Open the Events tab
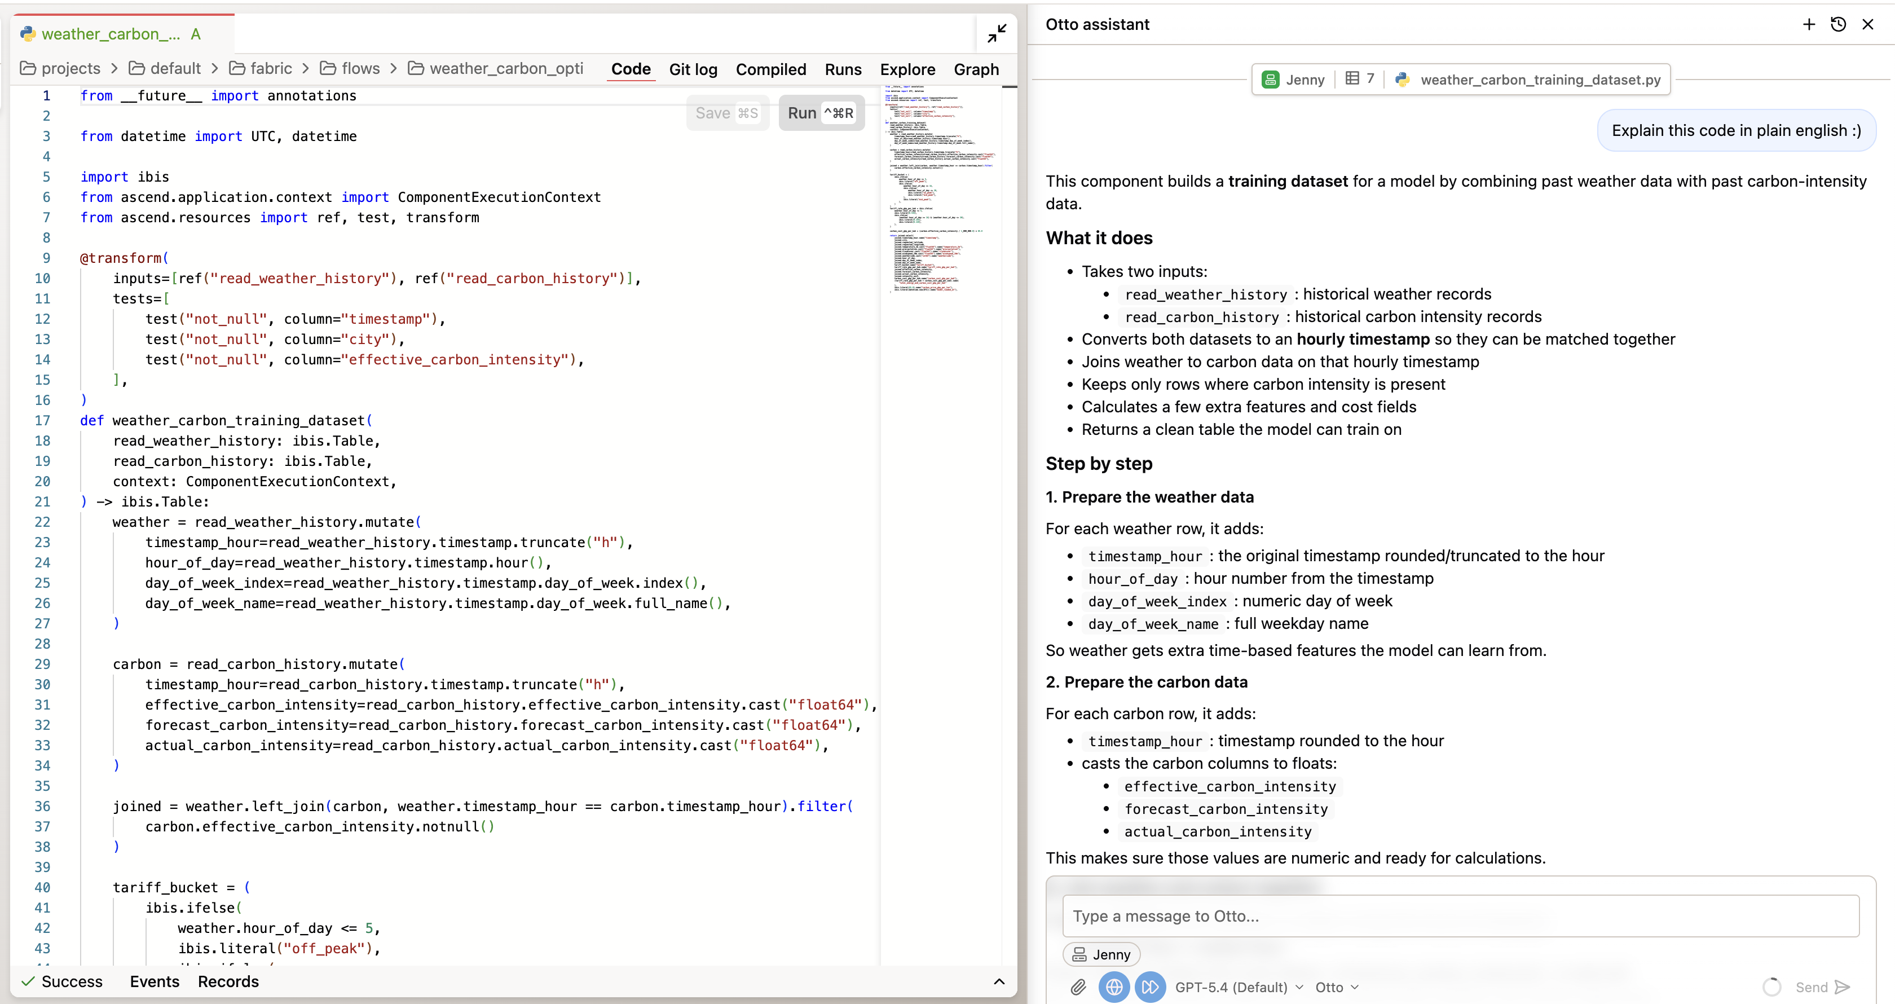This screenshot has height=1004, width=1895. [x=155, y=982]
